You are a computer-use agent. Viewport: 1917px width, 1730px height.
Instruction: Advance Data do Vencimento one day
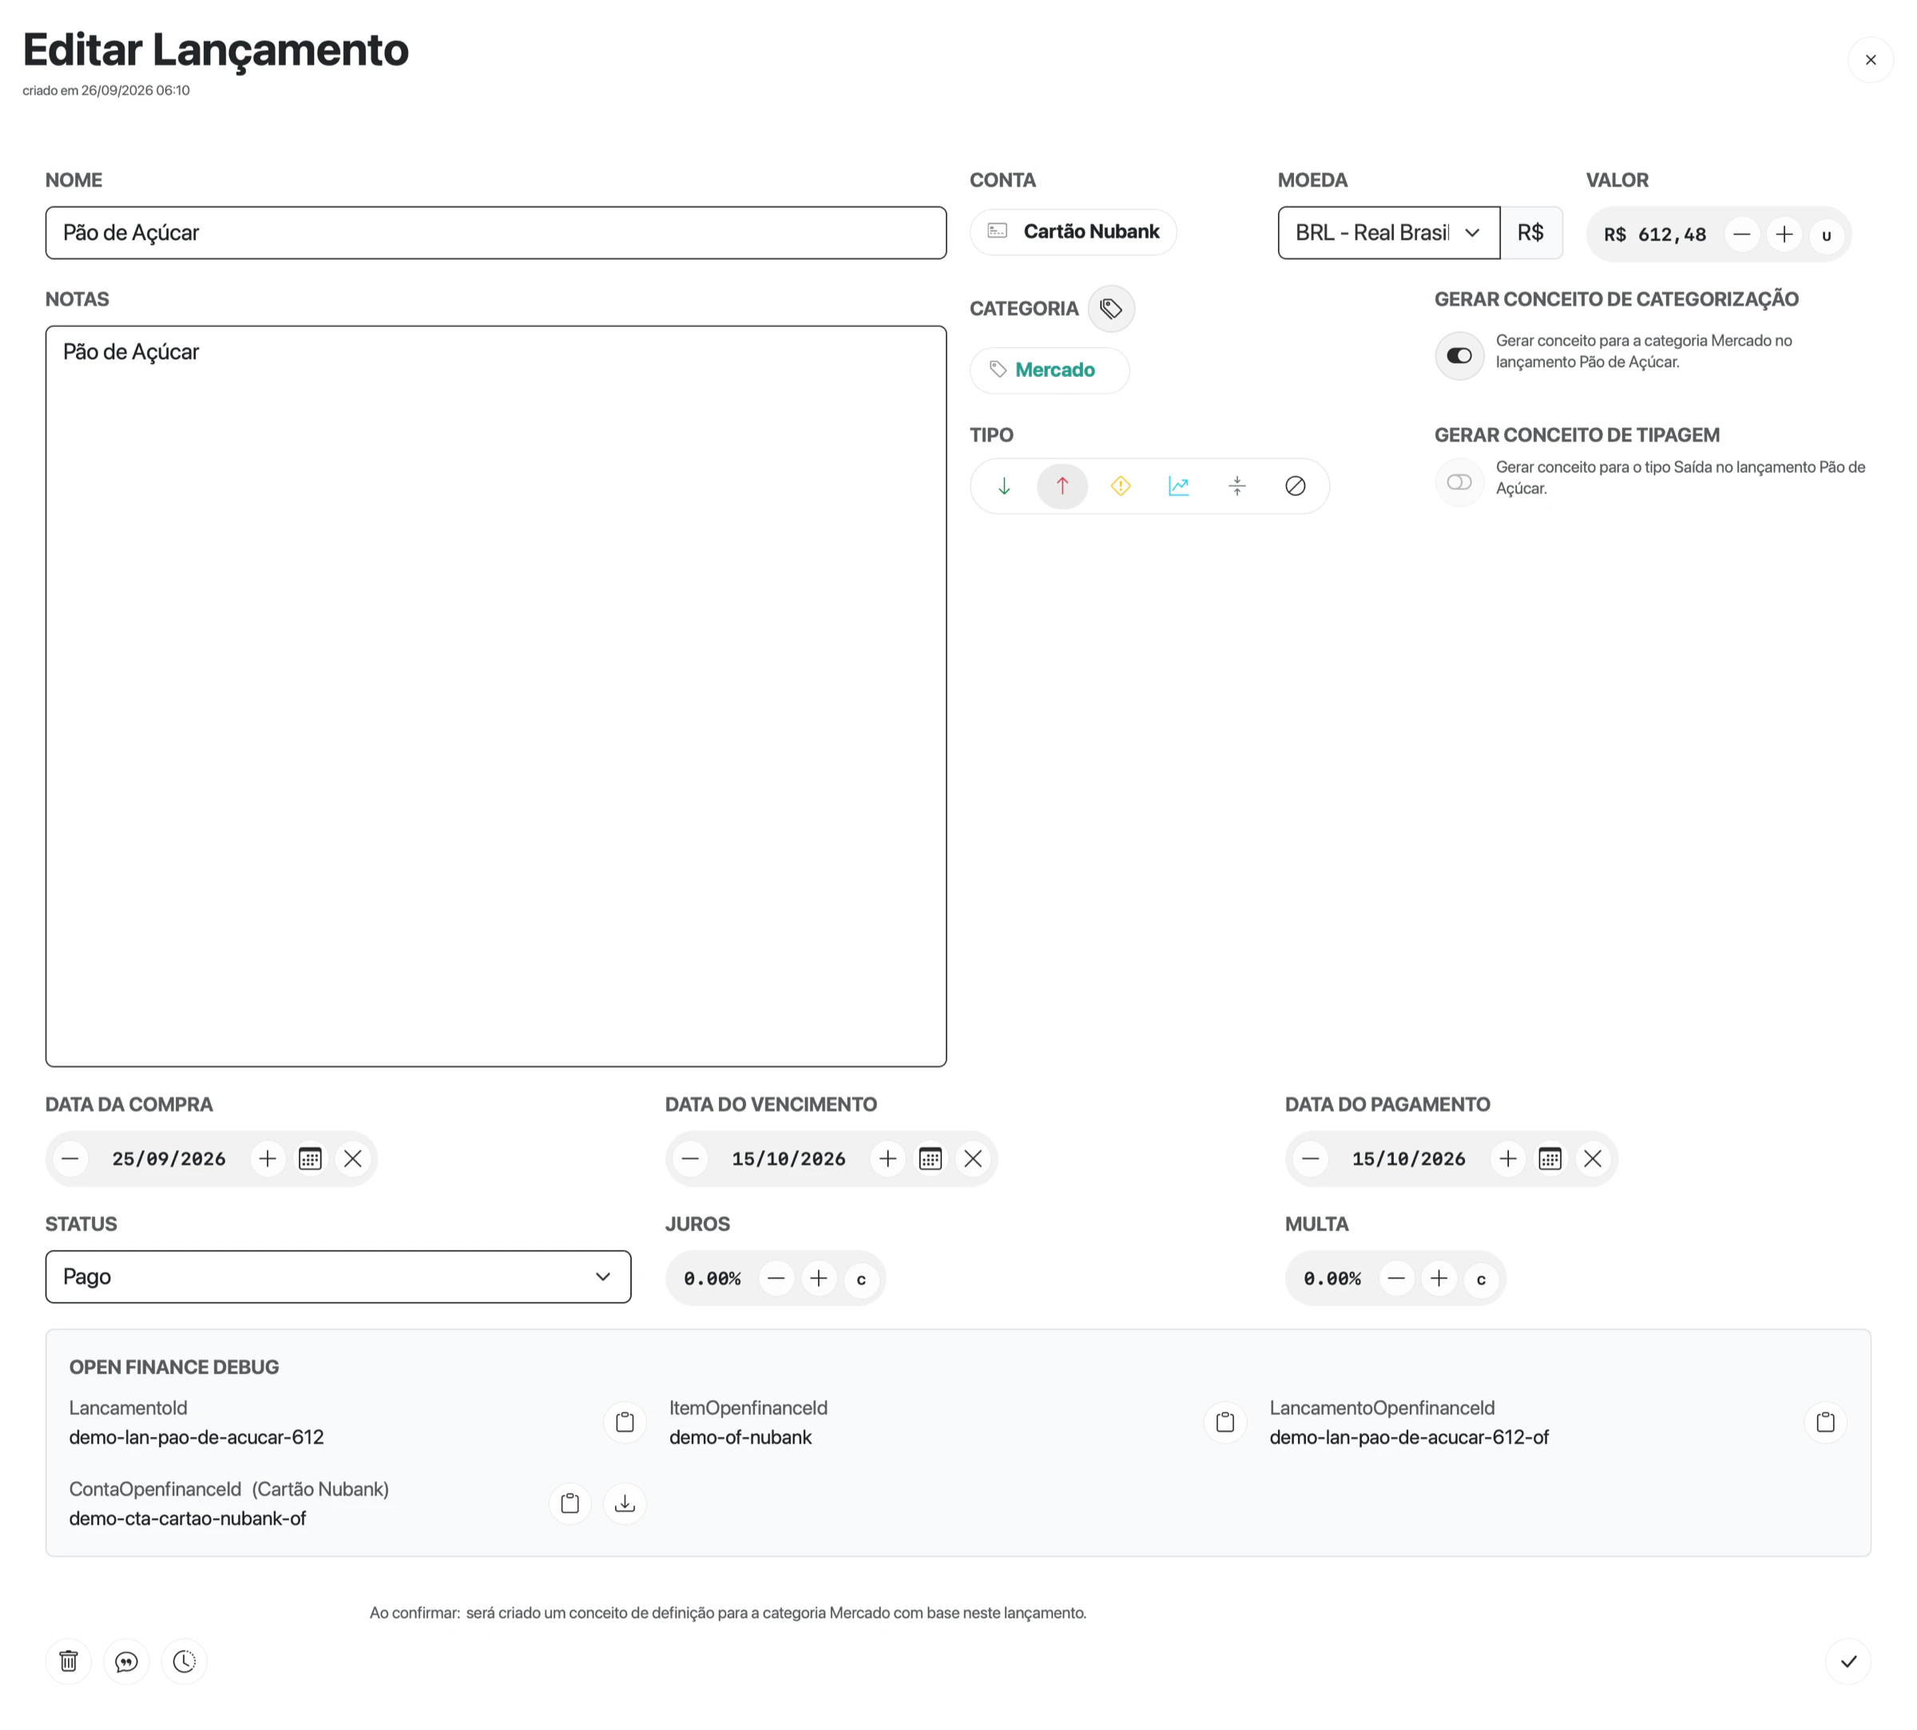click(887, 1158)
